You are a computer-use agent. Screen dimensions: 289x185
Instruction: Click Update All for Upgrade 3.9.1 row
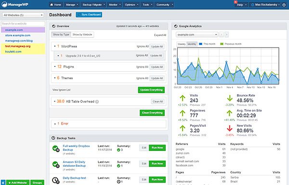[156, 56]
